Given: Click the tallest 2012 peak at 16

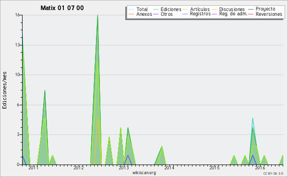Looking at the screenshot, I should (x=97, y=16).
